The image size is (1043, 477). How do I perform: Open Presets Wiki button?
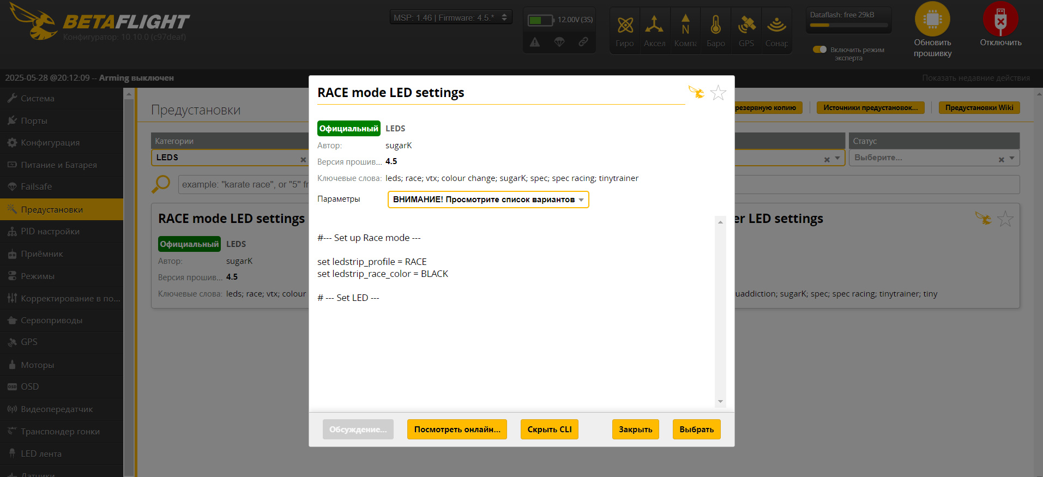979,108
